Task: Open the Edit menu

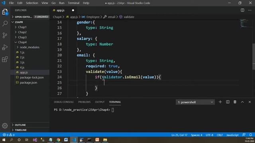Action: pos(20,3)
